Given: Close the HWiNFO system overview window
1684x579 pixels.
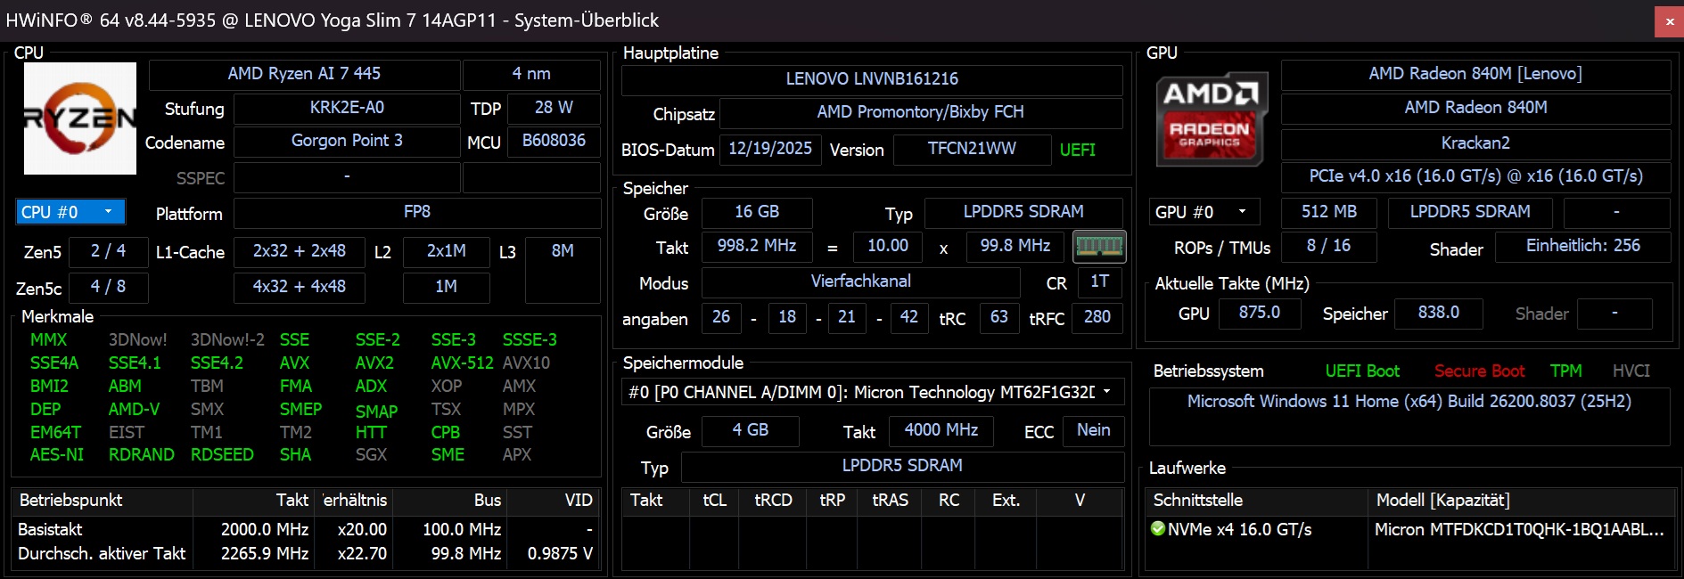Looking at the screenshot, I should tap(1669, 21).
